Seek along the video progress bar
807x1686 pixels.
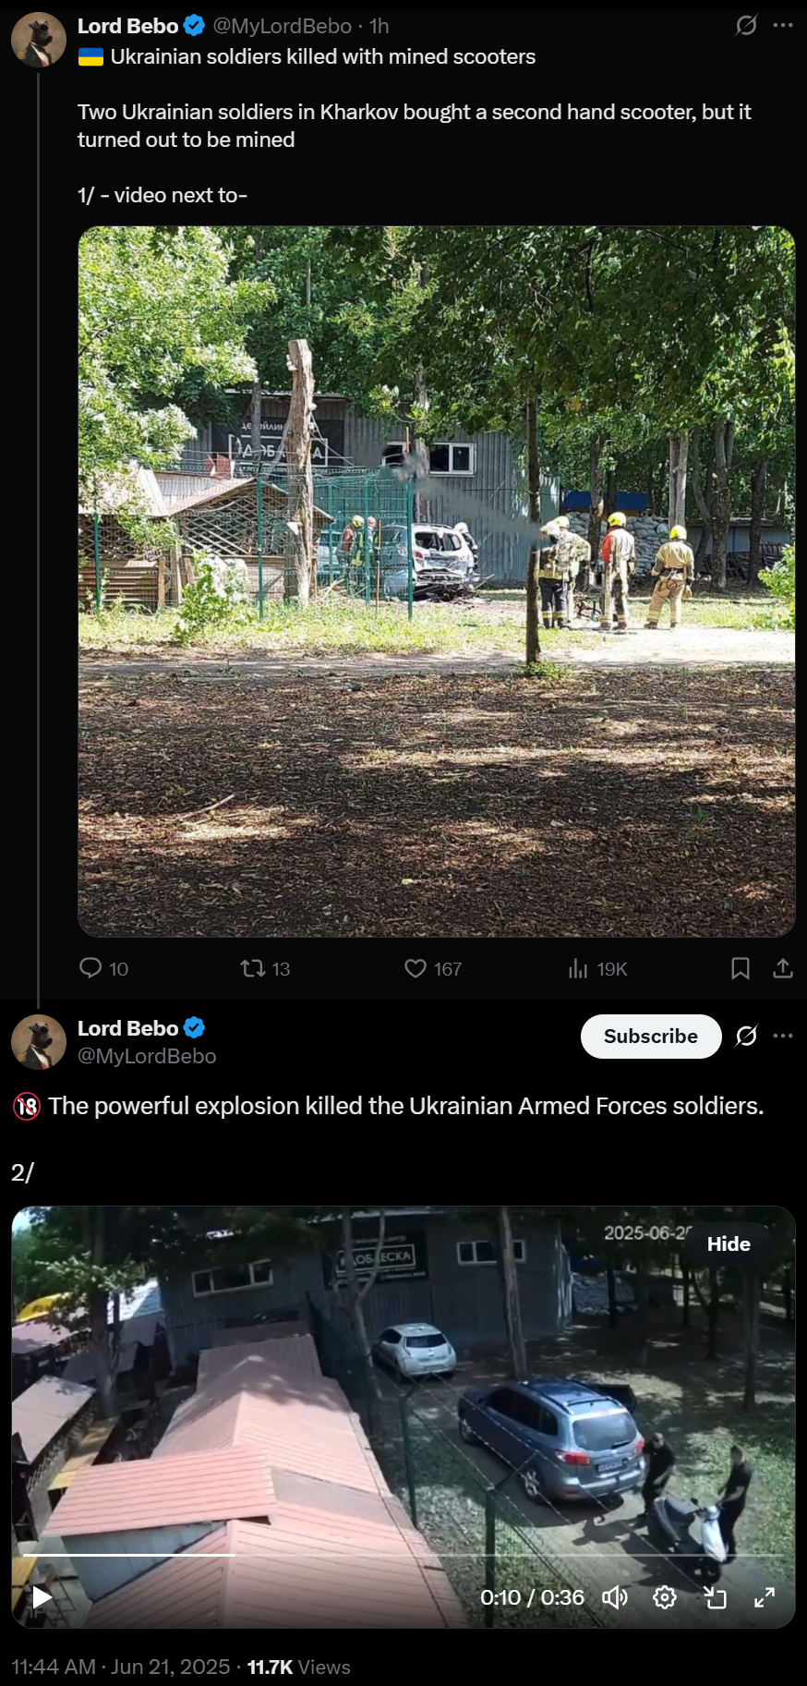(403, 1555)
